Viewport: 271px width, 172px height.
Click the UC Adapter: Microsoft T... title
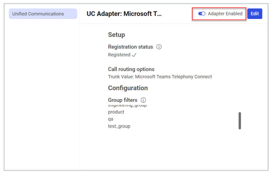tap(124, 14)
